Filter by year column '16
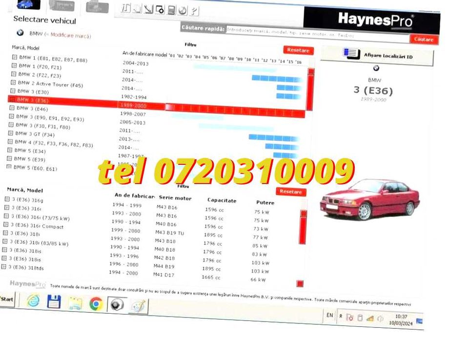450x342 pixels. coord(299,62)
